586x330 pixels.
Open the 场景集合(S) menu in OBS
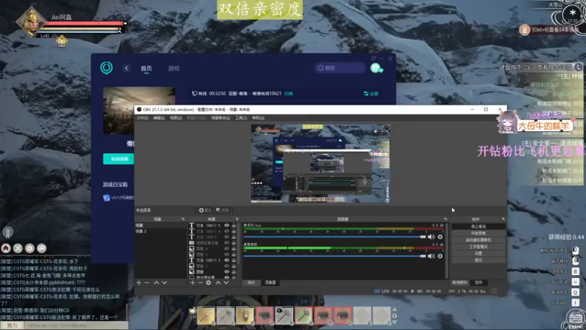click(x=220, y=118)
